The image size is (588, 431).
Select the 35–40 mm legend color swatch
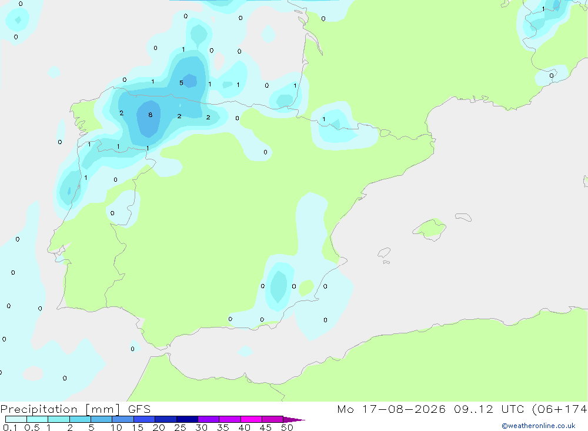click(x=230, y=419)
